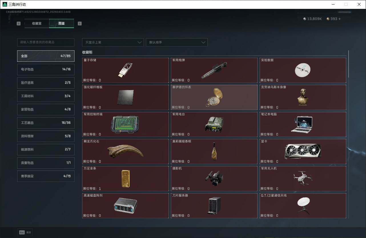
Task: Switch to the 图鉴 tab
Action: tap(61, 23)
